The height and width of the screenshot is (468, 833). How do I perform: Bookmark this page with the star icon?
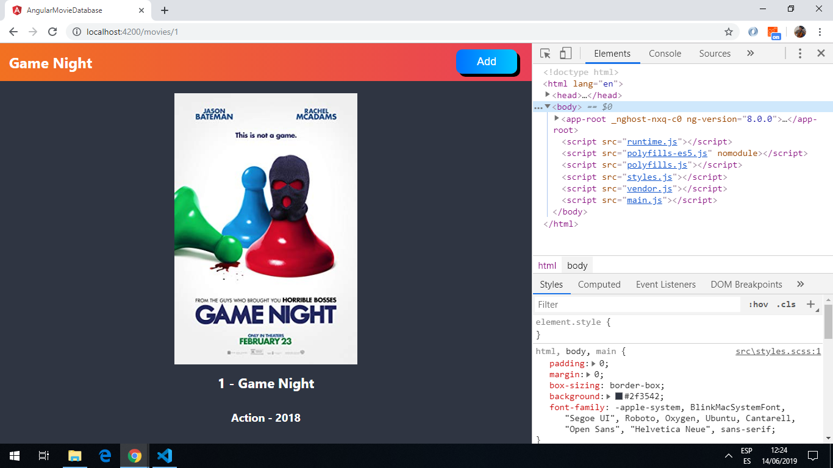tap(729, 32)
